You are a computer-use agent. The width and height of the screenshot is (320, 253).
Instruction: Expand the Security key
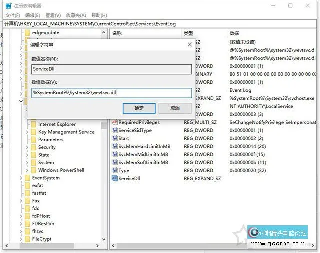click(x=27, y=147)
